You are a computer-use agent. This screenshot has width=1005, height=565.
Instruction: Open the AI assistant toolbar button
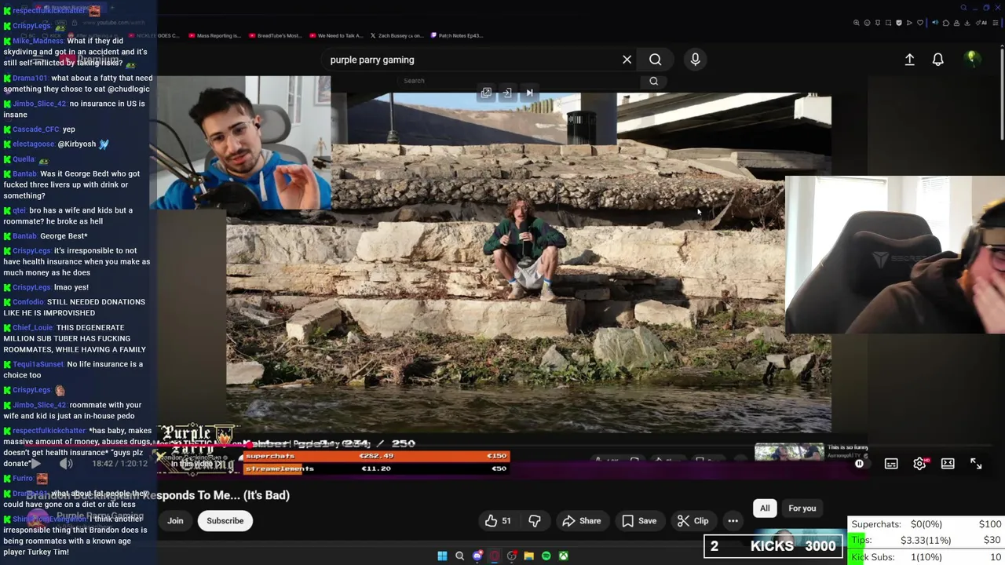tap(981, 23)
